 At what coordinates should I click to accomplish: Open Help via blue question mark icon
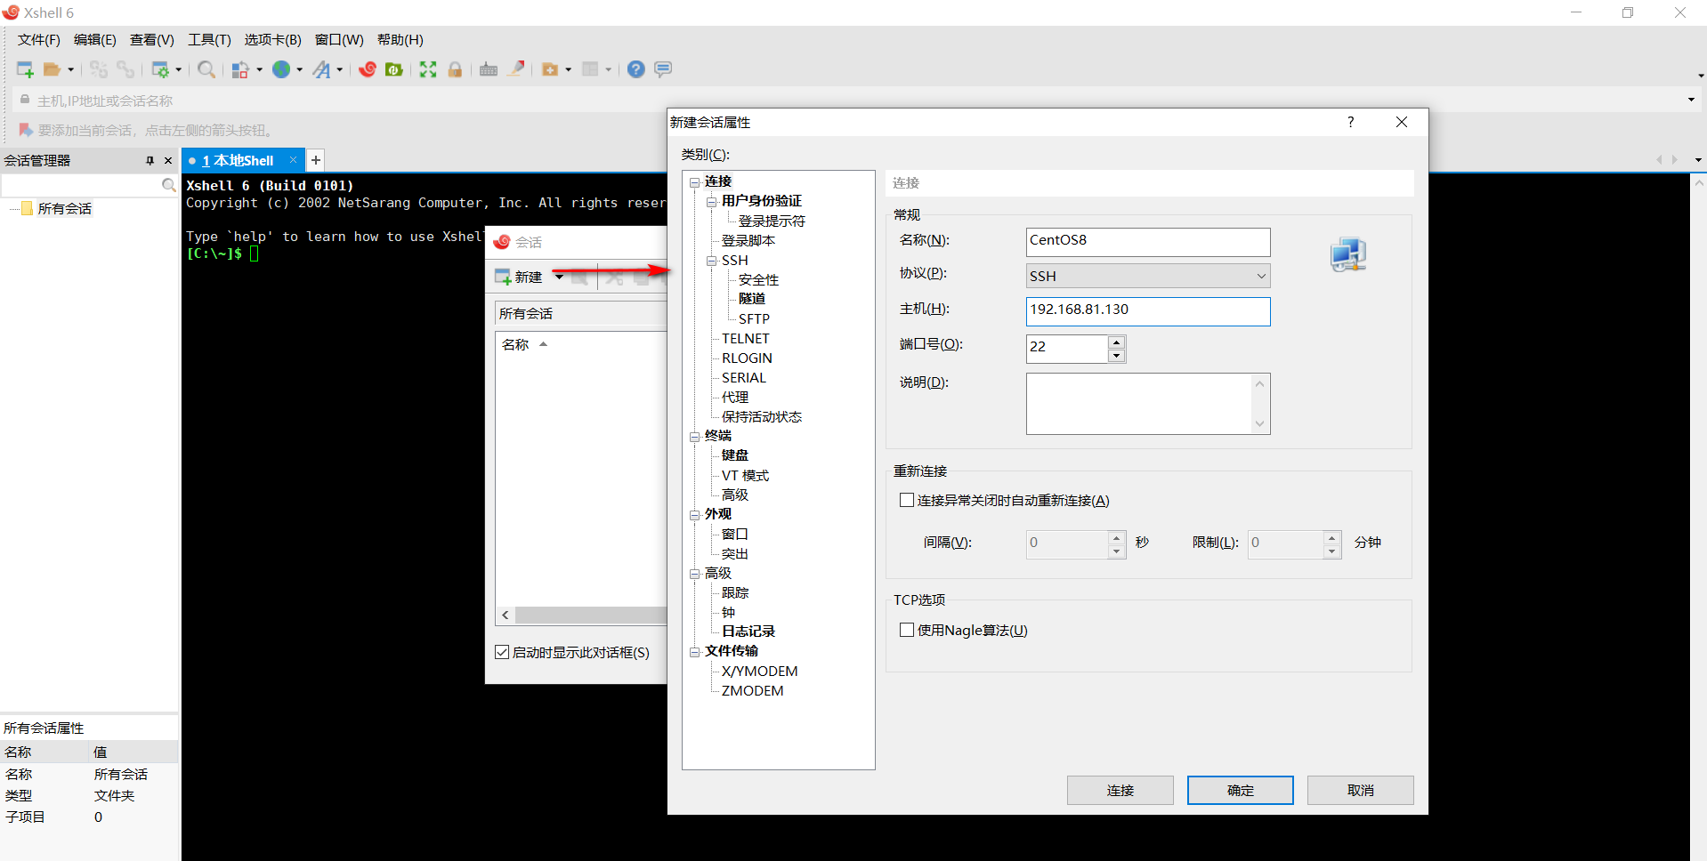(x=635, y=69)
